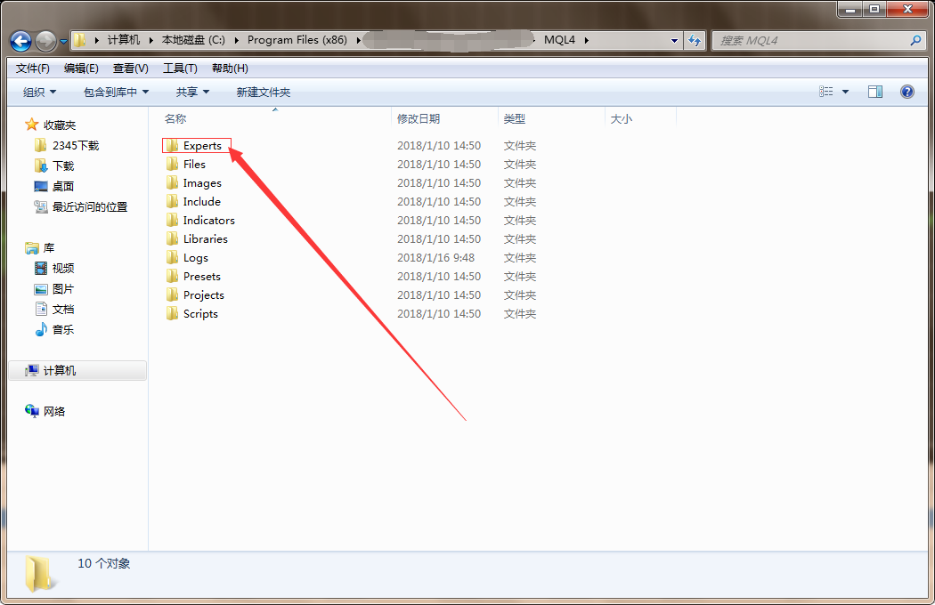The image size is (935, 605).
Task: Select the Experts folder icon
Action: [x=172, y=146]
